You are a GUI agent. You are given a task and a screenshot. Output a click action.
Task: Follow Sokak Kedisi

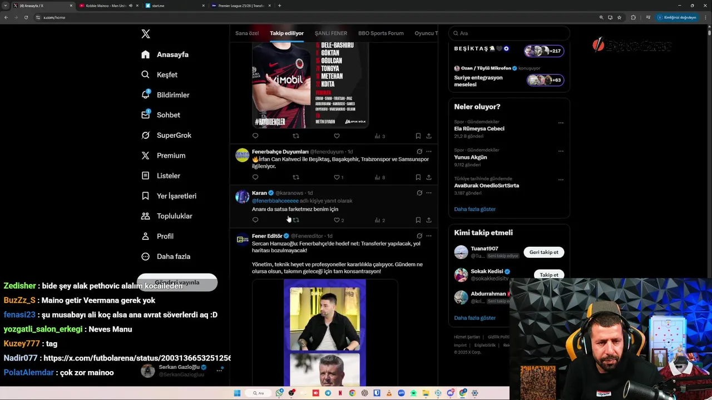[548, 275]
